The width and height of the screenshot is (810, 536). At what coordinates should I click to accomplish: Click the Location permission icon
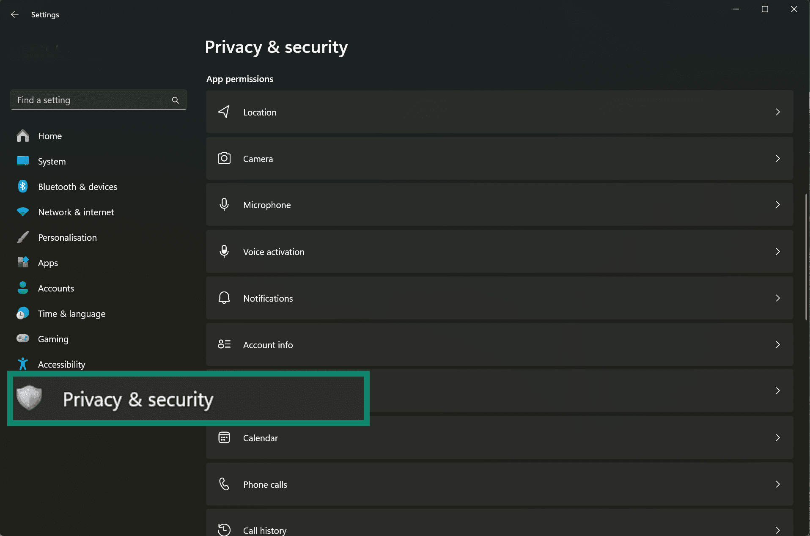224,112
